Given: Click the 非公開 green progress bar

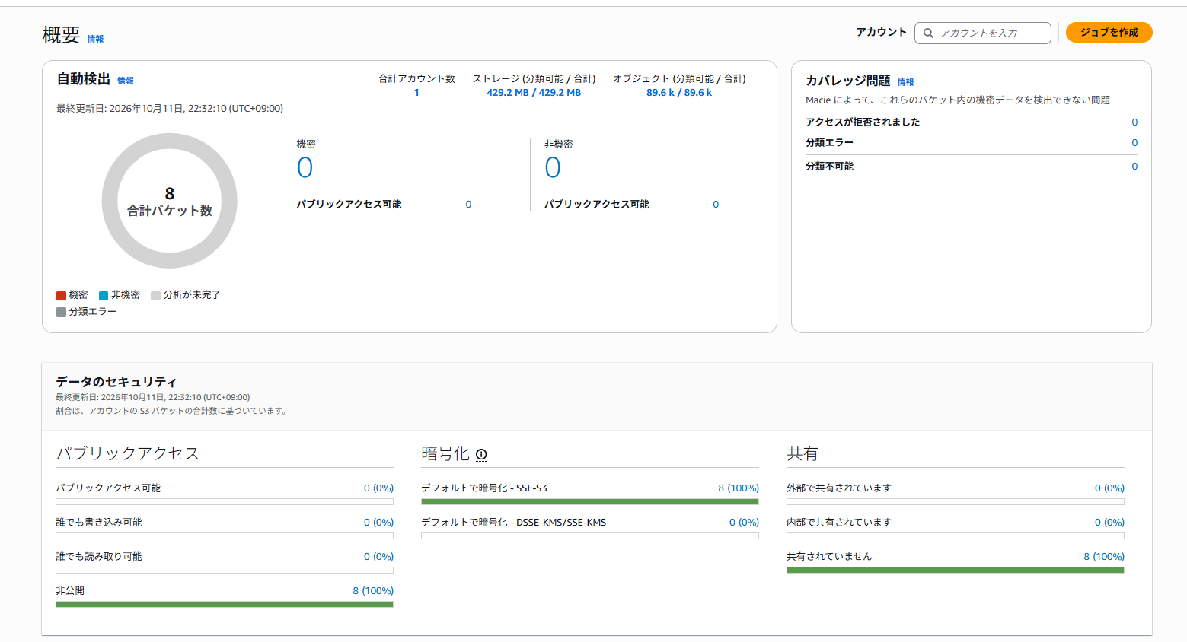Looking at the screenshot, I should coord(225,605).
